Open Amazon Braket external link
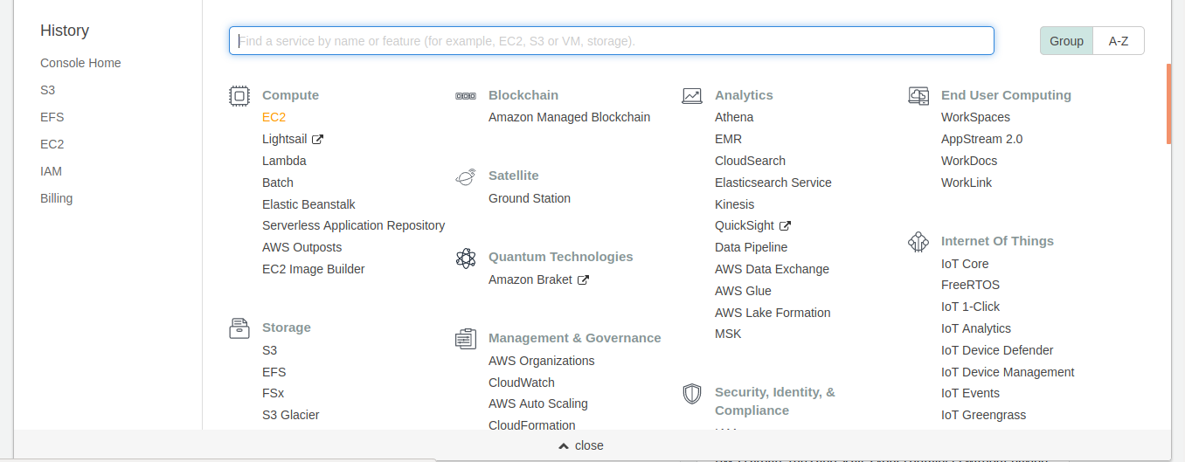The width and height of the screenshot is (1185, 462). [x=538, y=279]
